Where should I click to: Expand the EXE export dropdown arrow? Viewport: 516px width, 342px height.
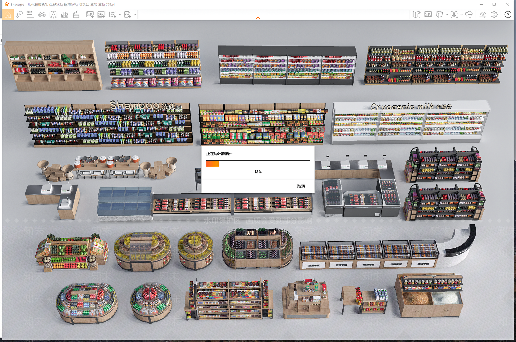coord(135,15)
